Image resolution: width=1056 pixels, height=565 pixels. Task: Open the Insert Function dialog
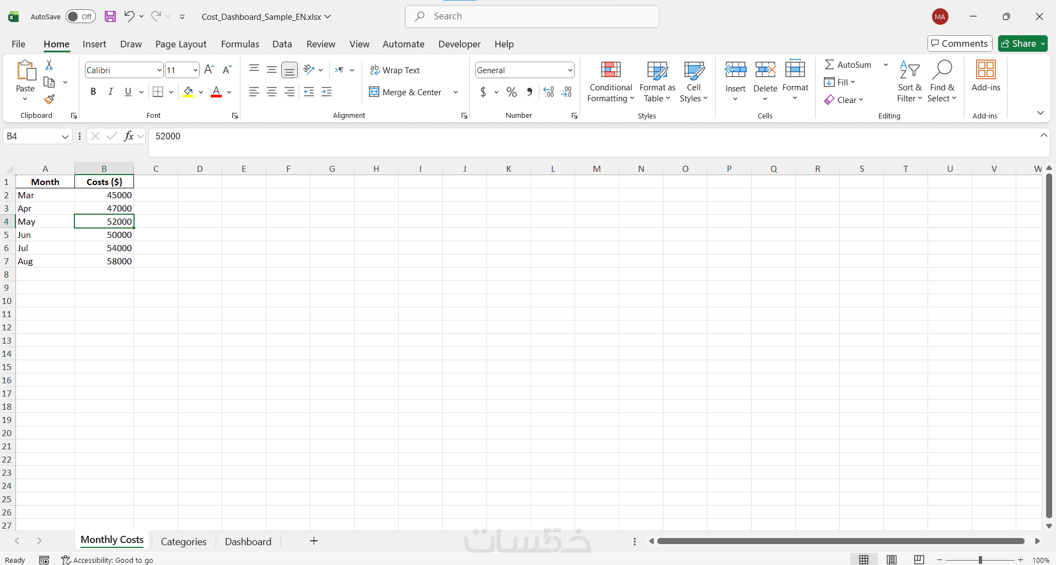[x=128, y=136]
